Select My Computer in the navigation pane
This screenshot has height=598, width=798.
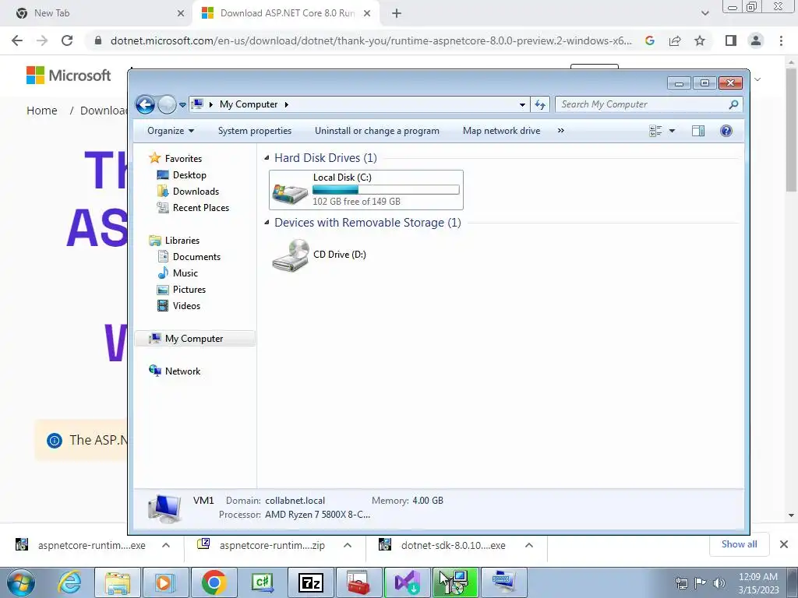(195, 339)
